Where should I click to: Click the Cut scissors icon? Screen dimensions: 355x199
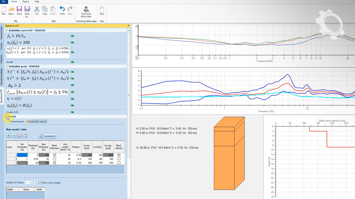[37, 9]
